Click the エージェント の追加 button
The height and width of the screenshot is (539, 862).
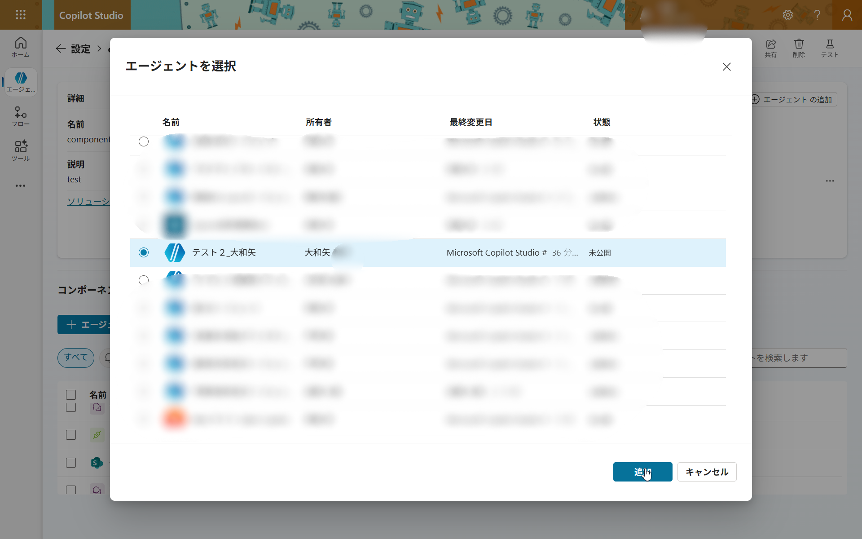pos(794,99)
